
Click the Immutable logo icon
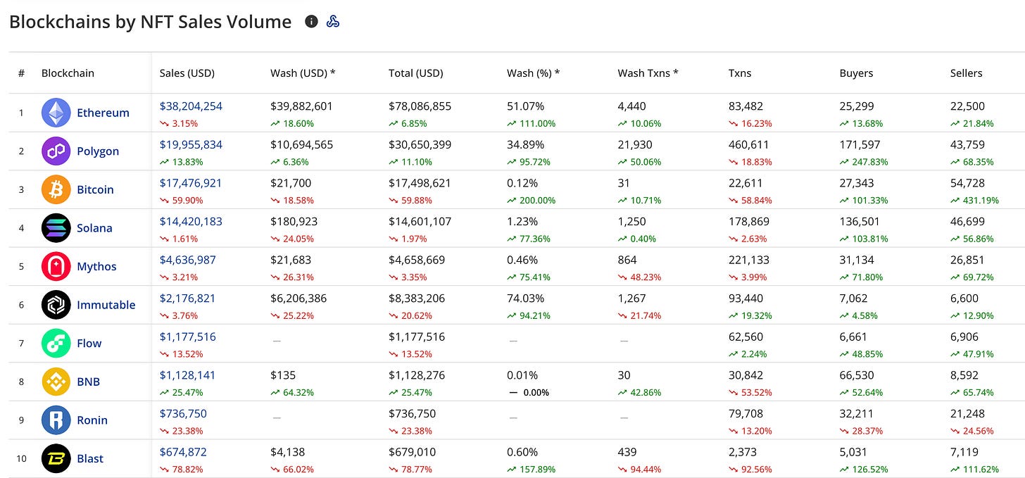coord(56,305)
